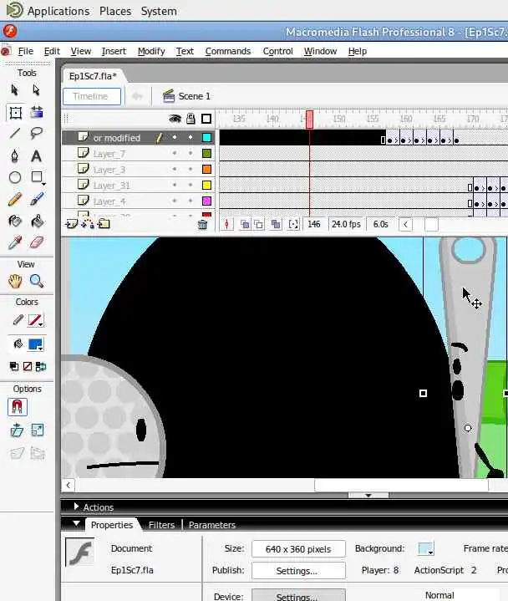Select the Pencil tool
This screenshot has height=601, width=508.
click(15, 199)
